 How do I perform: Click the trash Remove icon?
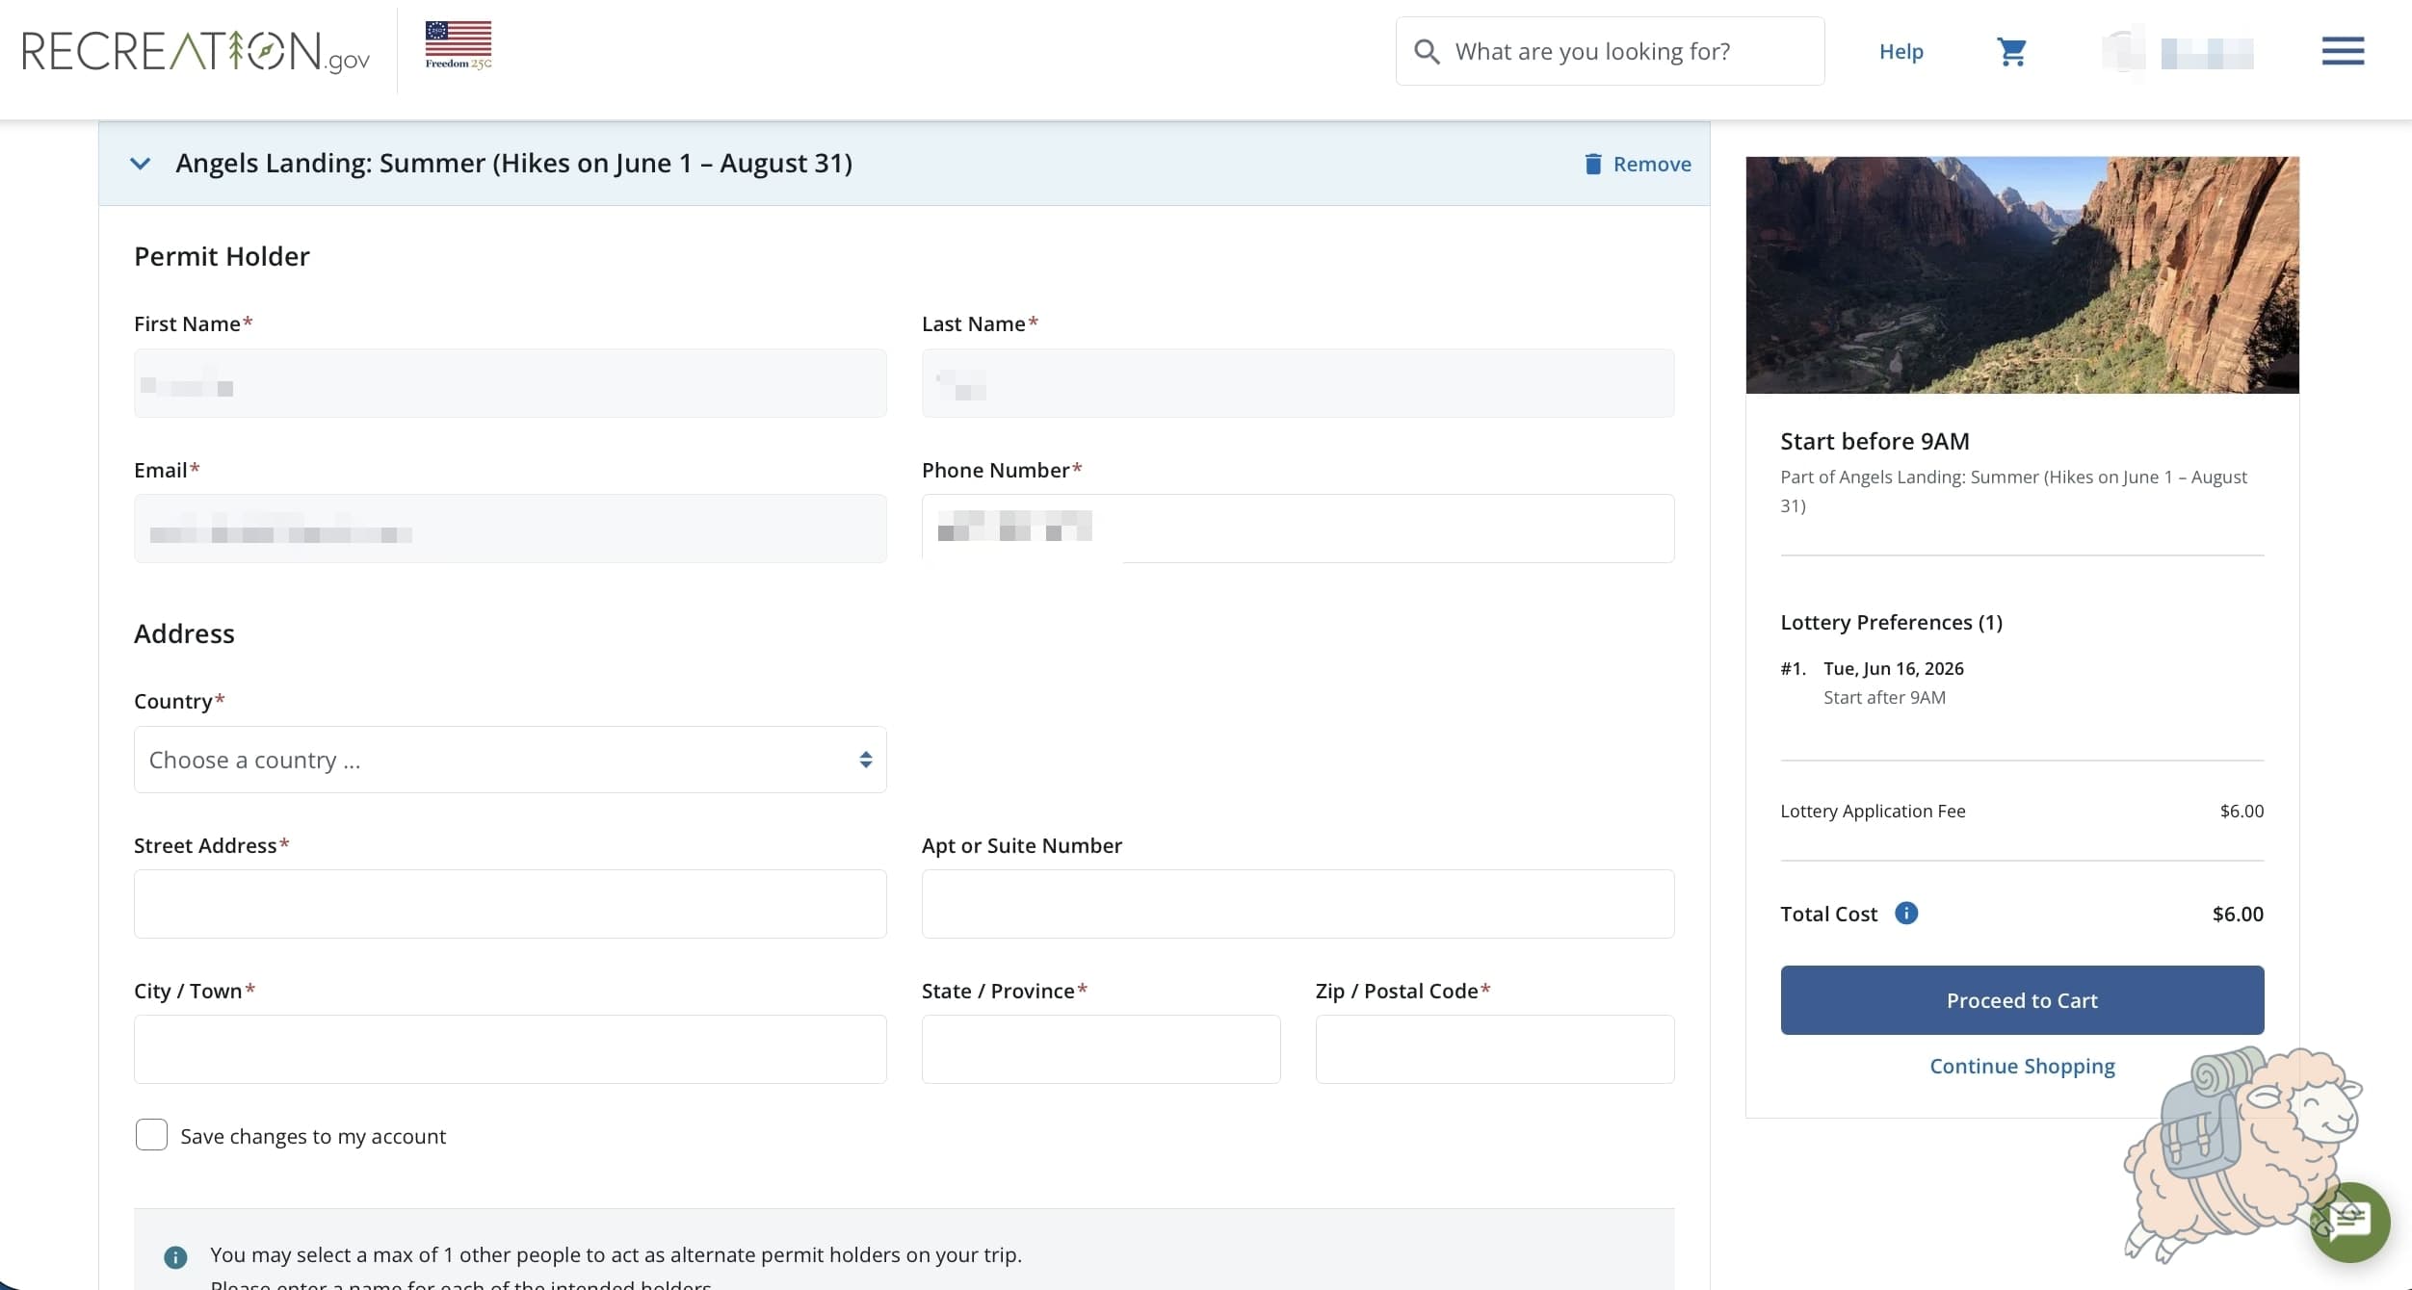[x=1593, y=164]
